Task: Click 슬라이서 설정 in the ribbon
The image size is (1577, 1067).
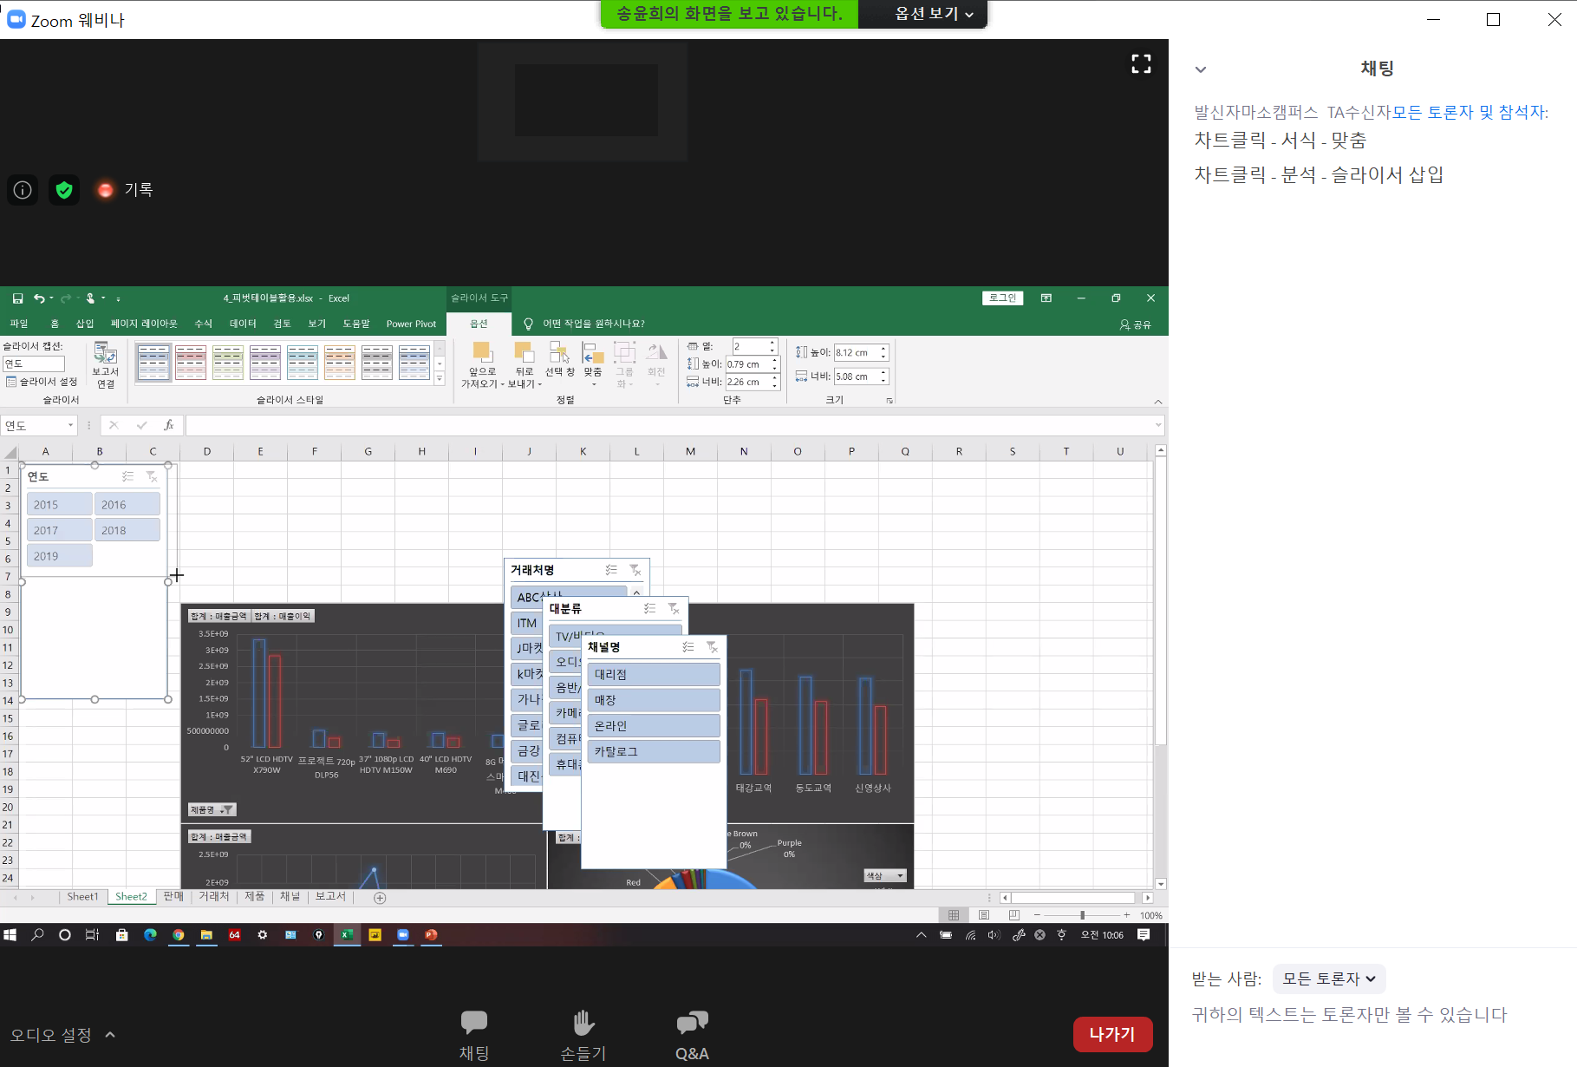Action: tap(42, 382)
